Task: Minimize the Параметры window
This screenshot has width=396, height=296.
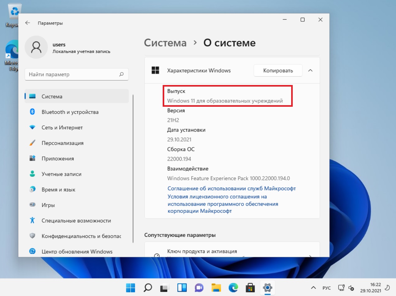Action: [284, 20]
